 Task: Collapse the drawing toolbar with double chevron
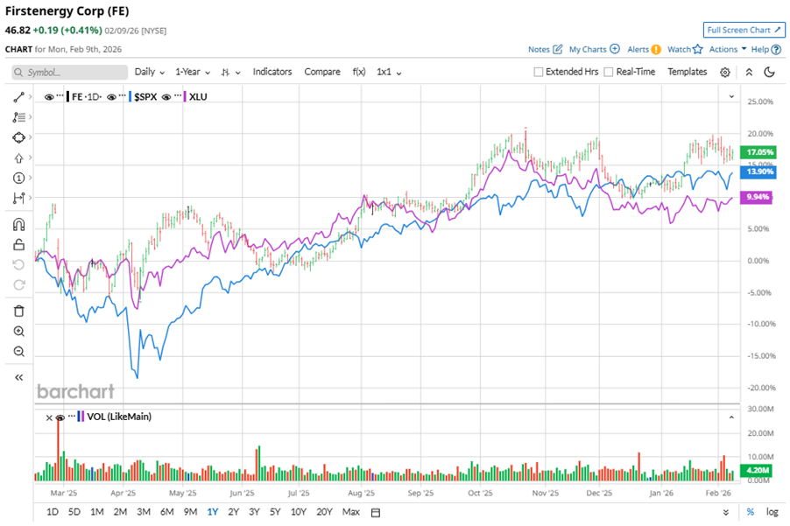pos(18,377)
